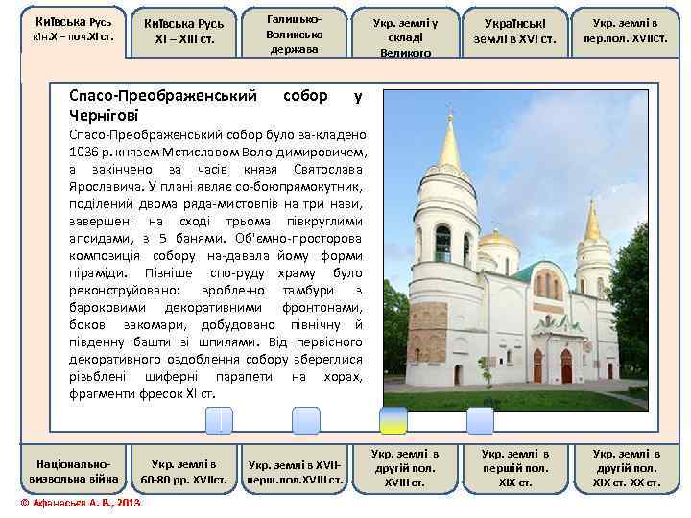
Task: Click the second blue square navigation button
Action: point(306,421)
